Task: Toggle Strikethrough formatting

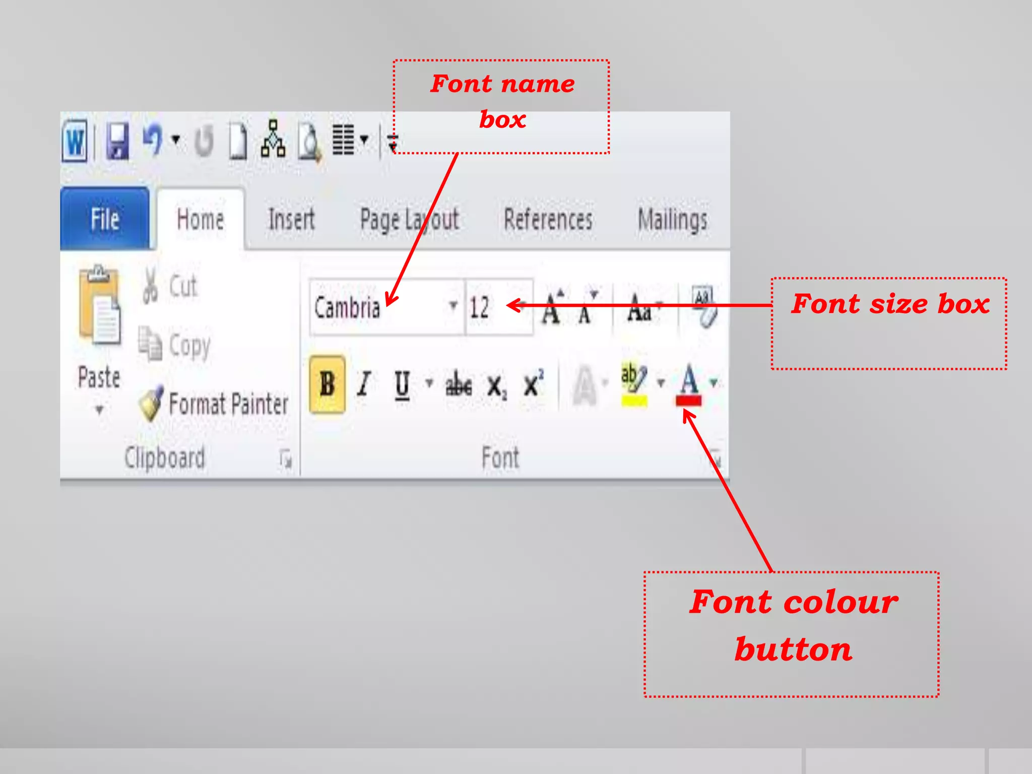Action: pos(459,384)
